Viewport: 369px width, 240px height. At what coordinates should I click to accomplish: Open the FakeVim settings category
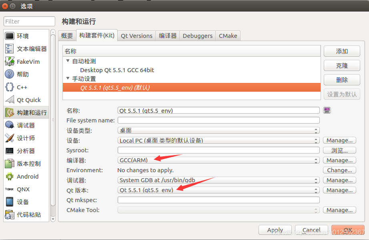26,62
